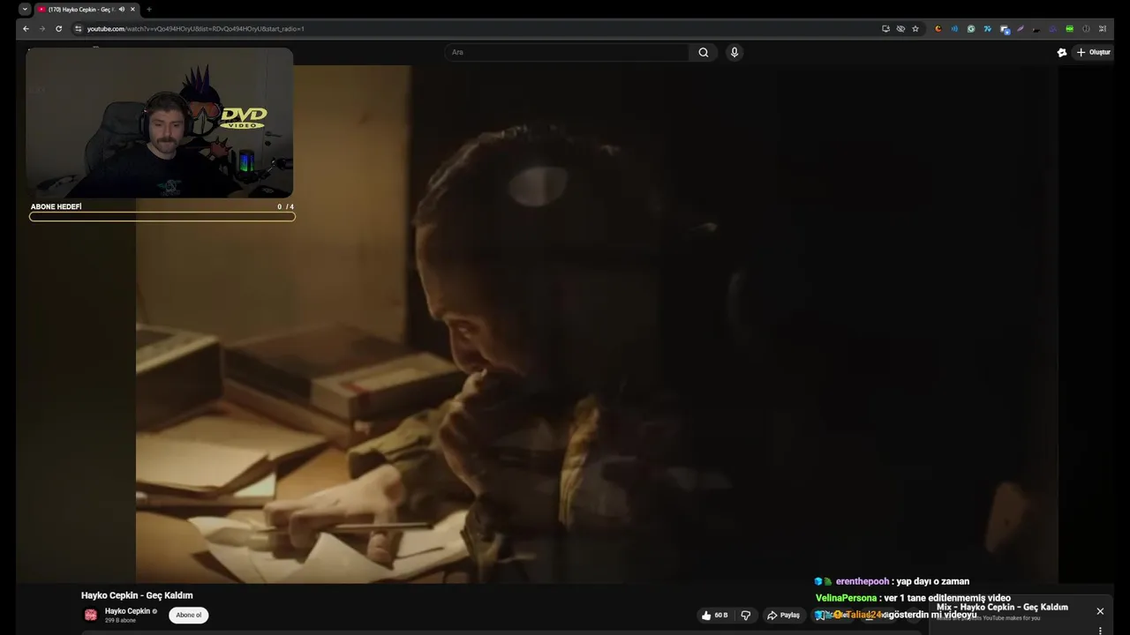
Task: Click video title Hayko Cepkin - Geç Kaldım
Action: [137, 595]
